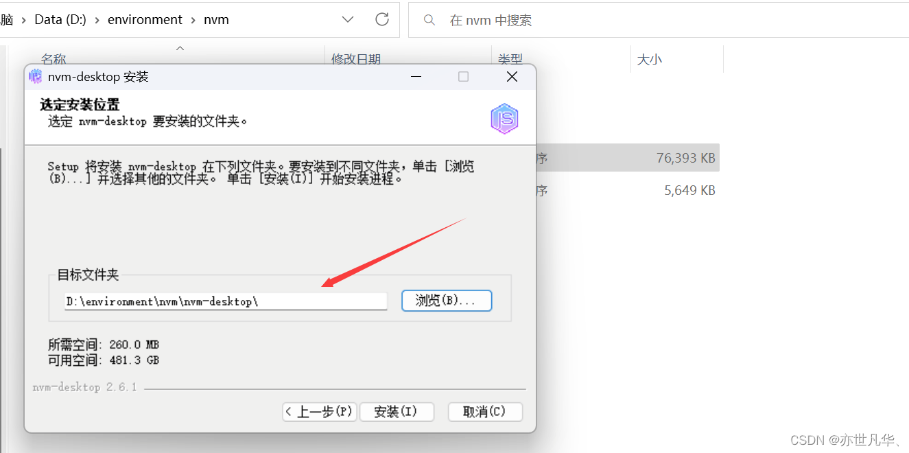Select the nvm breadcrumb segment

coord(216,20)
